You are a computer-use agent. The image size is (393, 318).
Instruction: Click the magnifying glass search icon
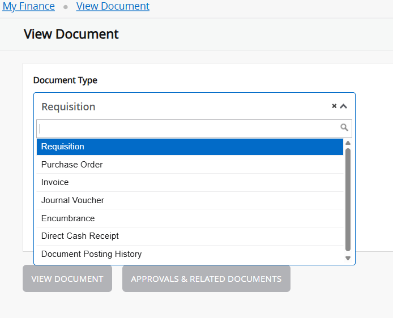[344, 128]
